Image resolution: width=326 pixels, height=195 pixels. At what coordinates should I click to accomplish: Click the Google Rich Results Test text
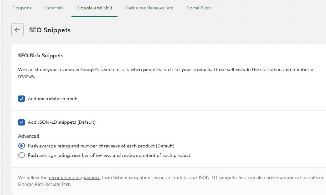(x=44, y=184)
